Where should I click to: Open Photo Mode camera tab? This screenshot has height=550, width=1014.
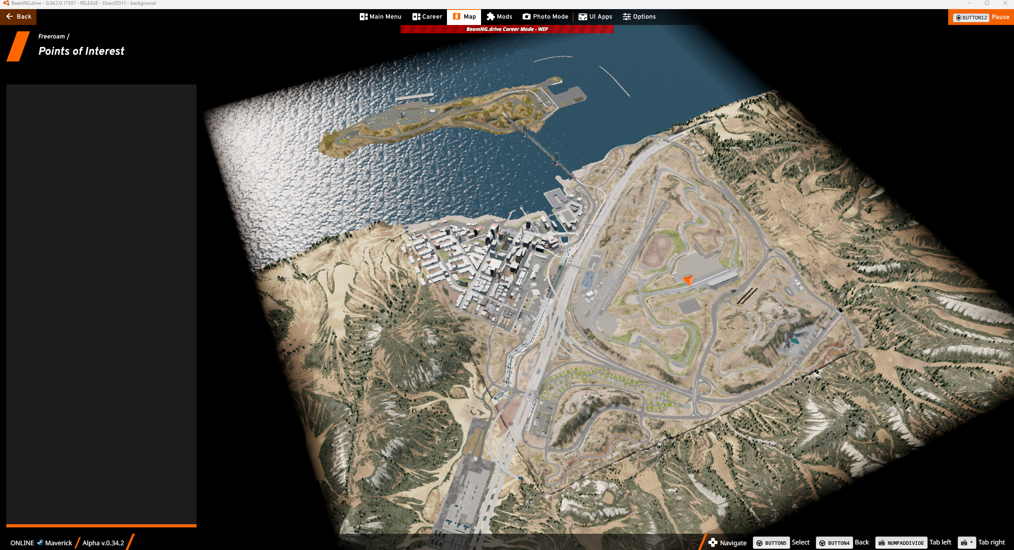[x=545, y=17]
